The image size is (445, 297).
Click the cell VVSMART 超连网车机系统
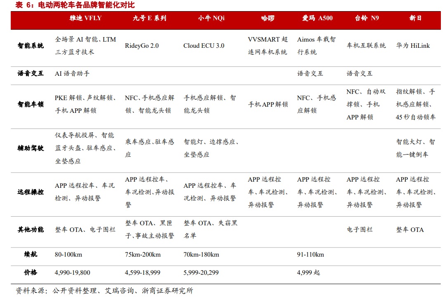point(267,46)
